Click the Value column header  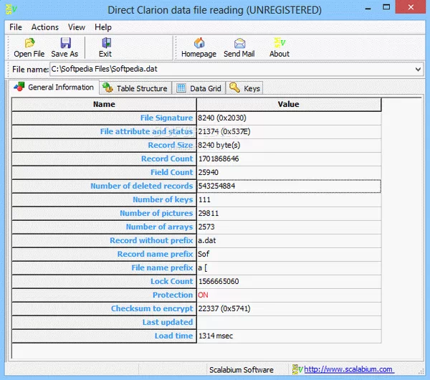(289, 104)
